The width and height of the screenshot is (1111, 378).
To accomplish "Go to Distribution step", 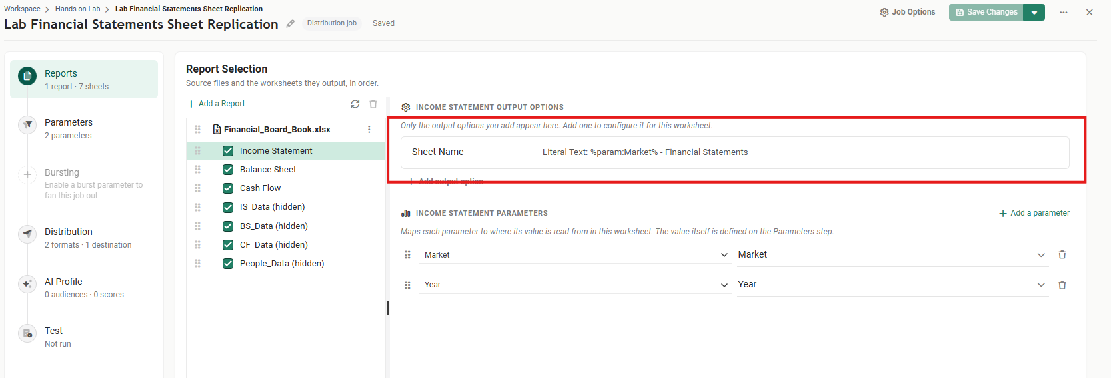I will 84,238.
